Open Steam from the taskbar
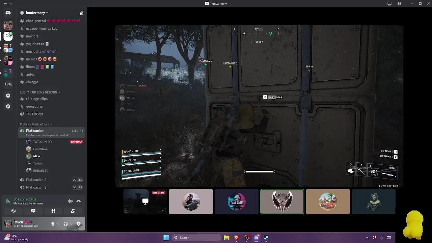 coord(266,238)
